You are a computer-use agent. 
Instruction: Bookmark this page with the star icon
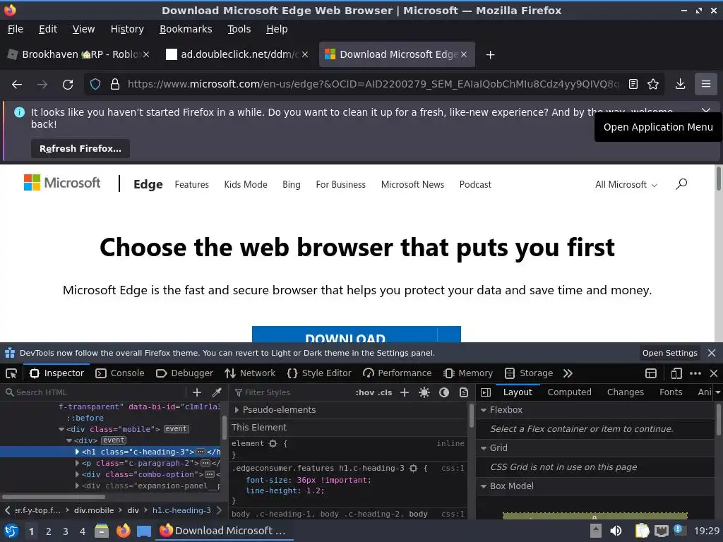(653, 85)
